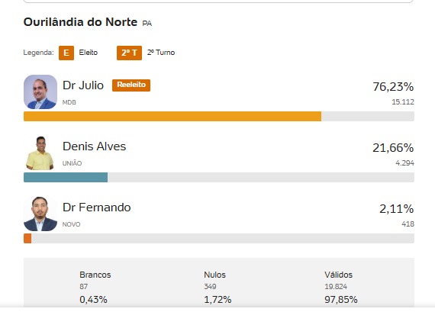Select the Dr Fernando candidate name
Screen dimensions: 435x312
(97, 207)
